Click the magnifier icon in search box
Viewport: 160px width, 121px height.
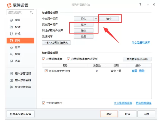(31, 12)
